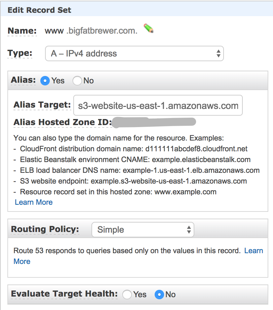Click the Alias Target label
The height and width of the screenshot is (310, 273).
point(42,105)
